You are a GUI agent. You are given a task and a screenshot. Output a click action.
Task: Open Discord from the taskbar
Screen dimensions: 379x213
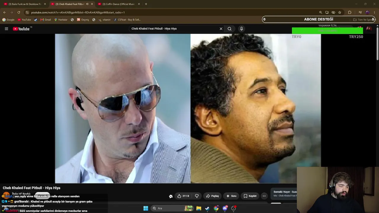tap(225, 208)
